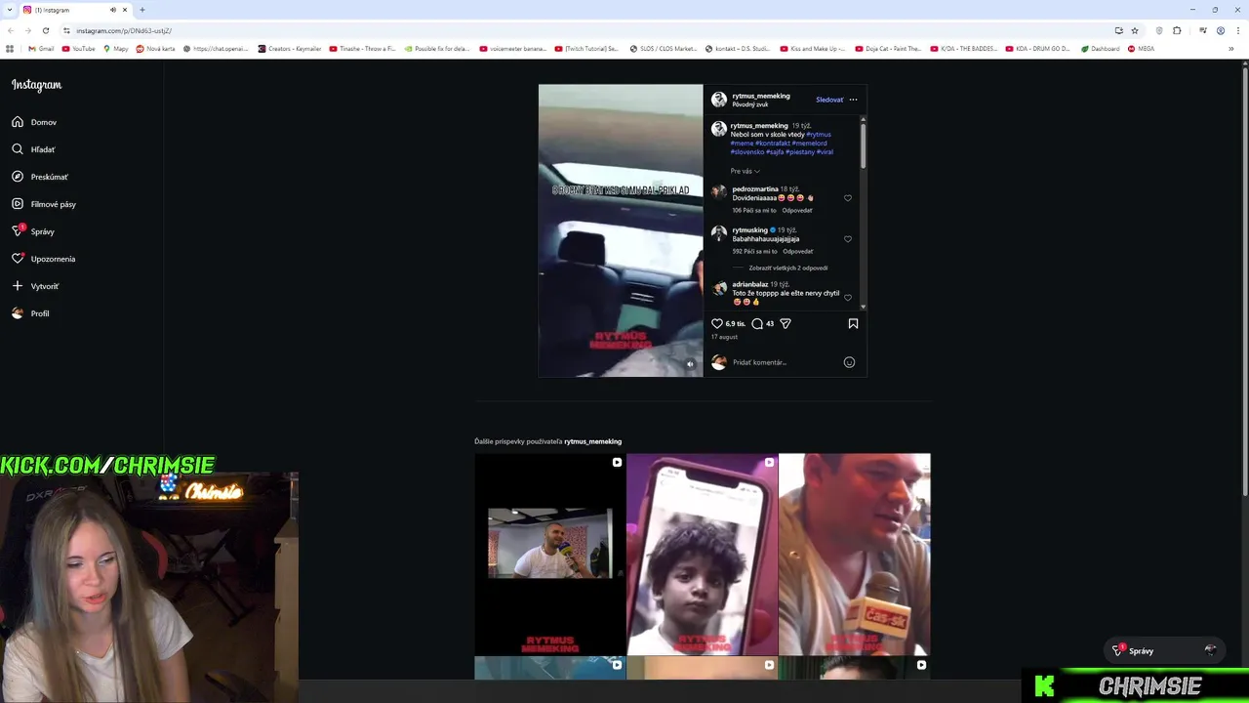Reload the page with the browser refresh icon
Screen dimensions: 1249x703
pos(46,30)
